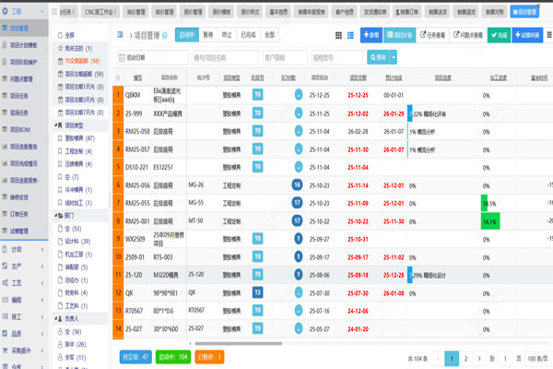Click 32% progress bar in row 25-999

(x=410, y=113)
